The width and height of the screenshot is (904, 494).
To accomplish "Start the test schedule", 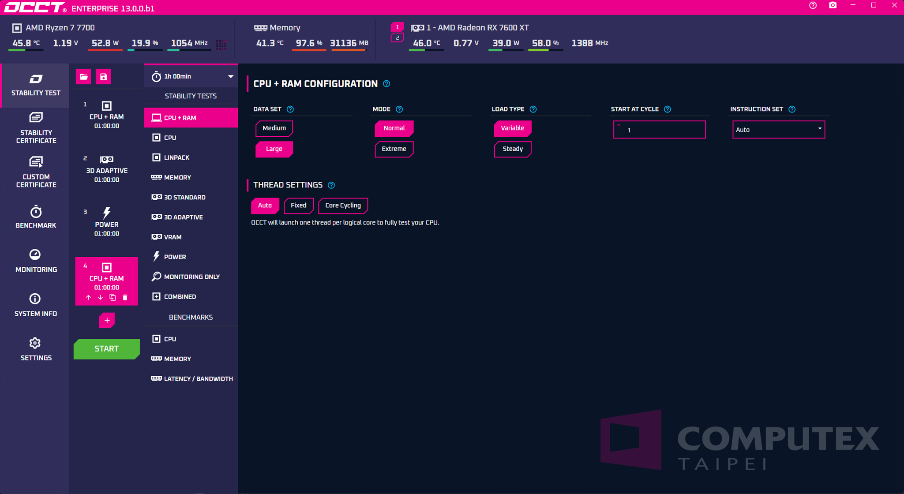I will tap(107, 349).
